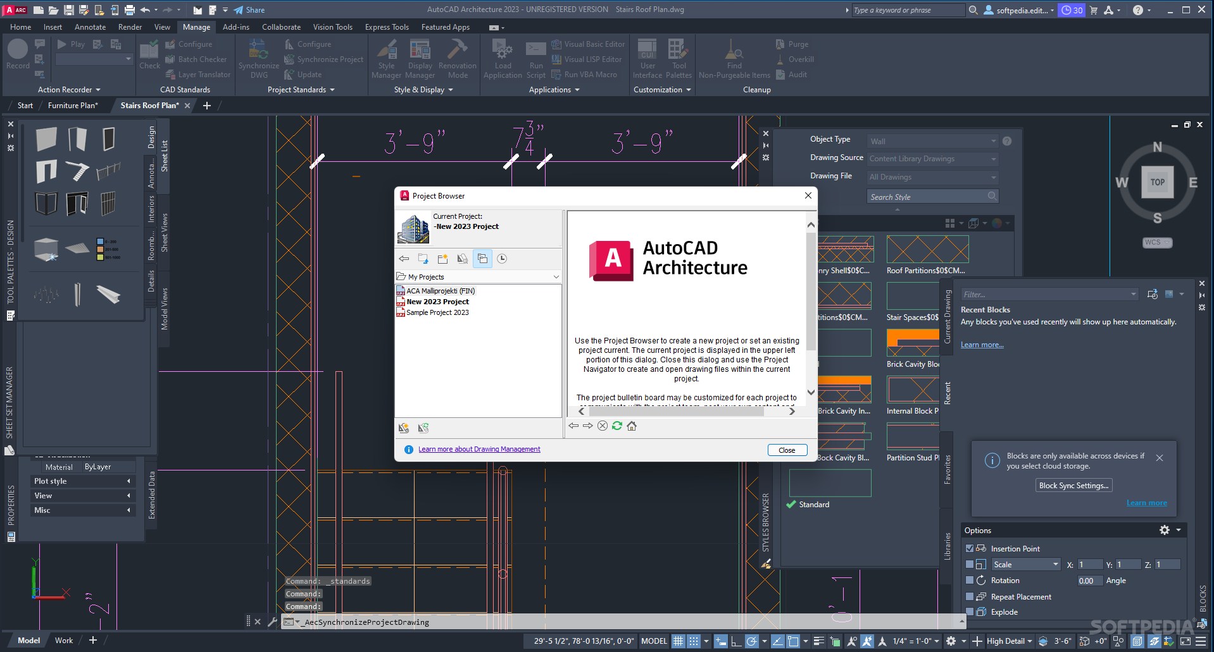
Task: Click the New Project folder icon
Action: click(442, 259)
